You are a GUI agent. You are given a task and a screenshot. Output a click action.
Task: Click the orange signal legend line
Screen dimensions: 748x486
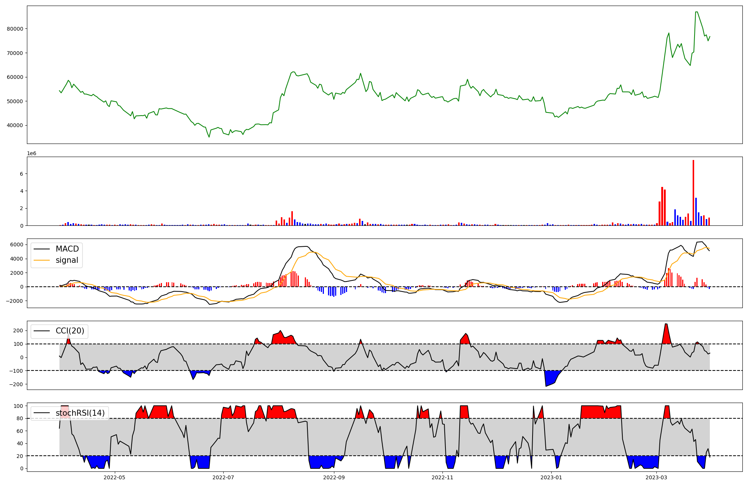42,260
